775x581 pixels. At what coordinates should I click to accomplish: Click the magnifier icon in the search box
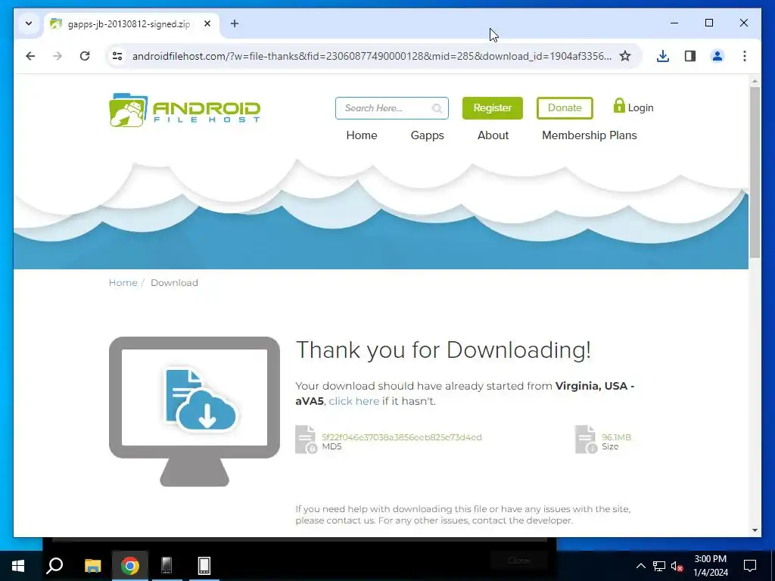(437, 108)
